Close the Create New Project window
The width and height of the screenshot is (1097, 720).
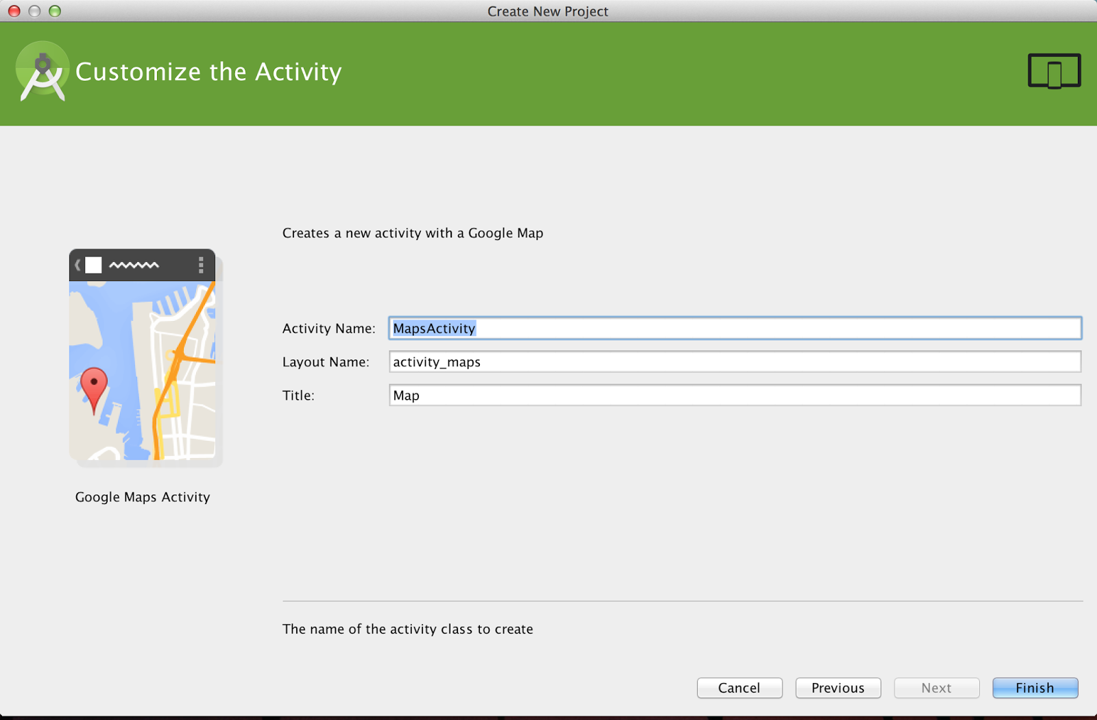coord(14,11)
